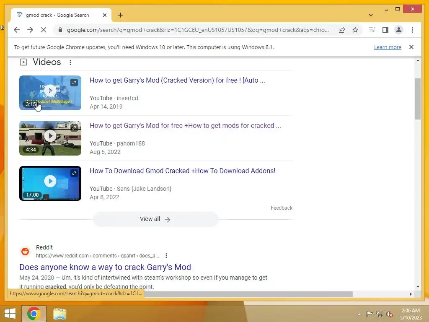The image size is (429, 322).
Task: Click View all videos button
Action: pyautogui.click(x=155, y=219)
